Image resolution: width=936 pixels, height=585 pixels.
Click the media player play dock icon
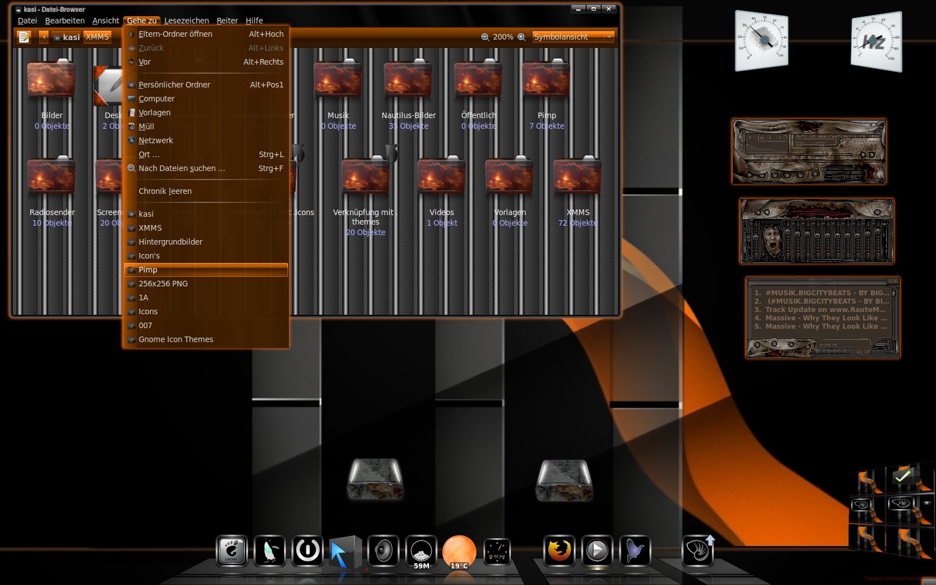(x=597, y=550)
